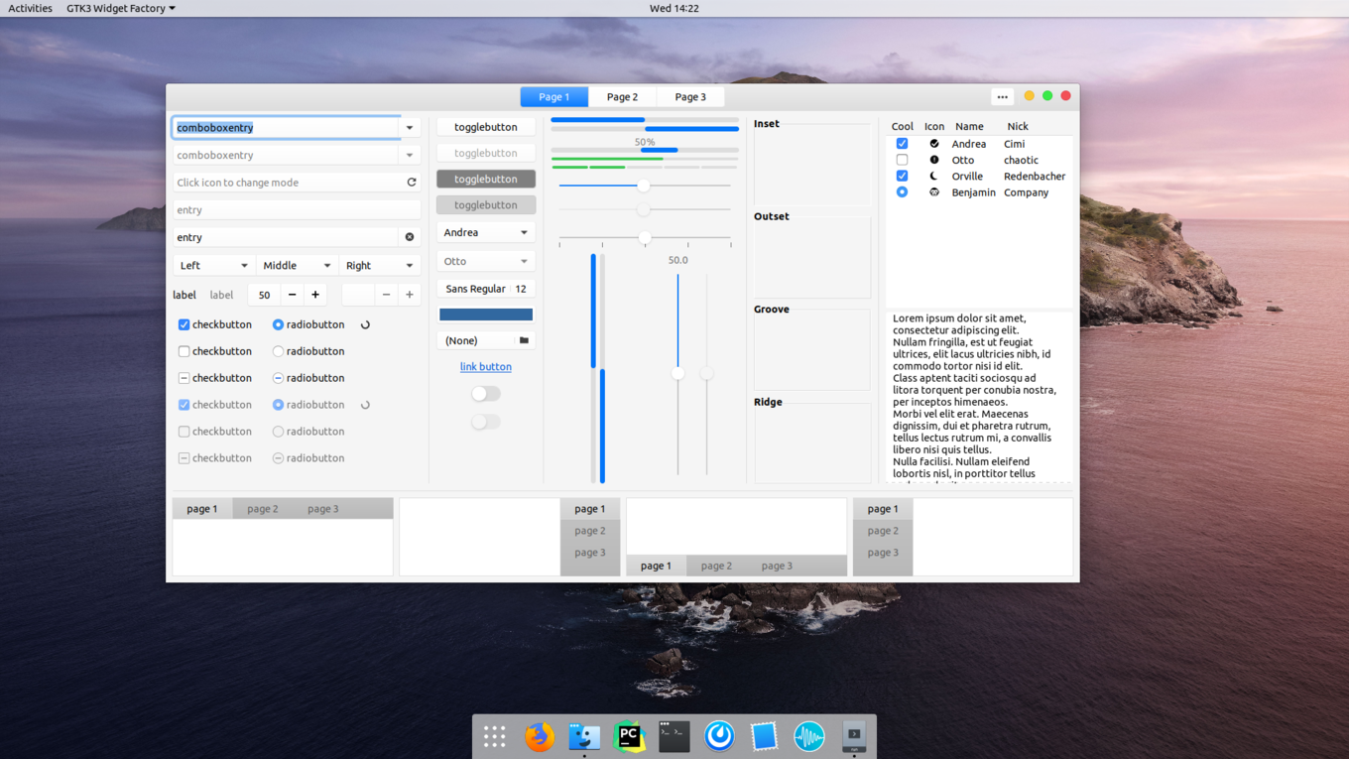Show applications grid in the dock

(x=494, y=736)
